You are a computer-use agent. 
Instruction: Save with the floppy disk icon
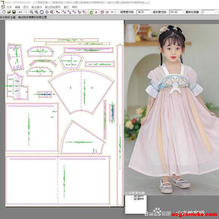[x=14, y=12]
